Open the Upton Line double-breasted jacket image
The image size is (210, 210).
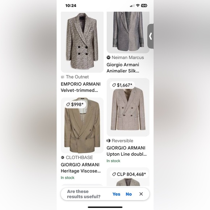[128, 108]
